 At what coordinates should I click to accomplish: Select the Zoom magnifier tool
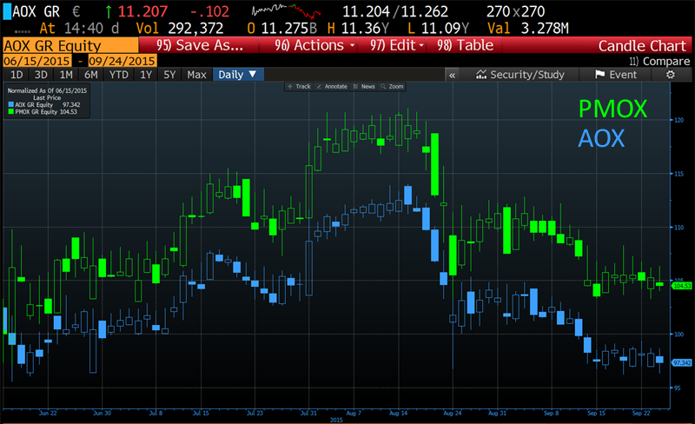click(x=393, y=87)
